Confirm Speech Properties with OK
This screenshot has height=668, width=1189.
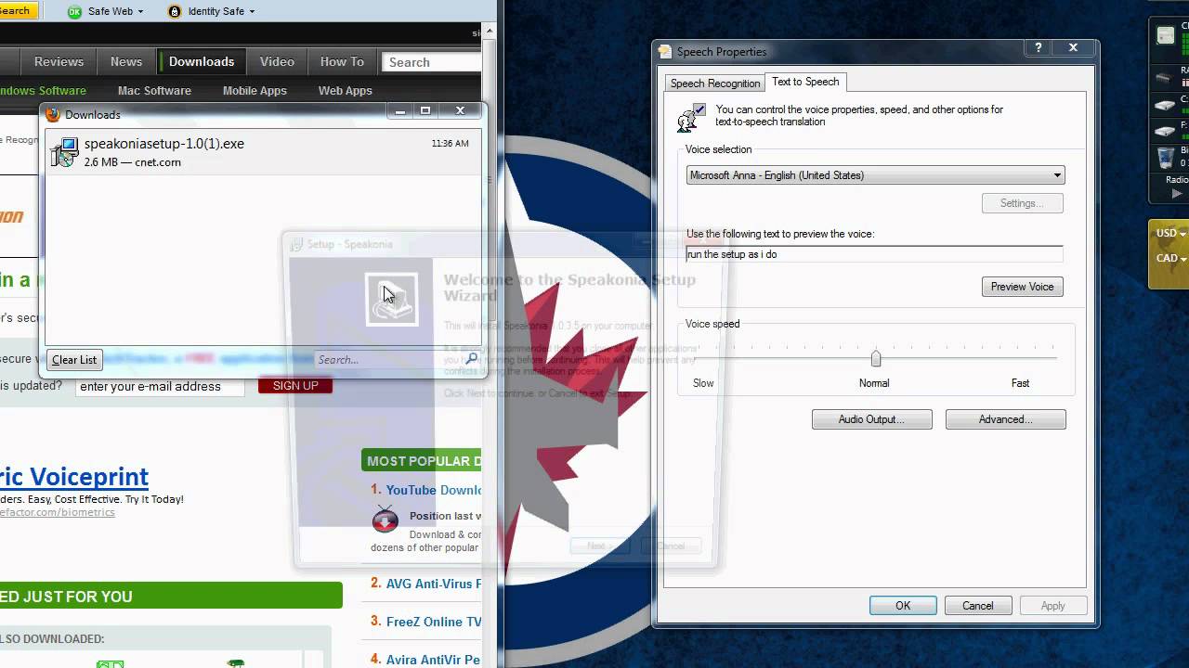coord(903,606)
